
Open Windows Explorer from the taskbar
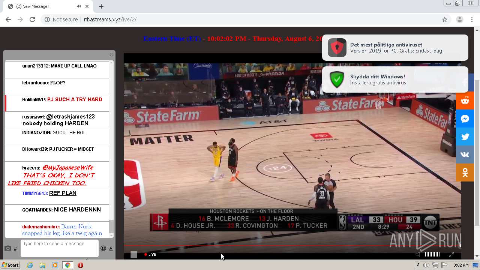pyautogui.click(x=42, y=265)
